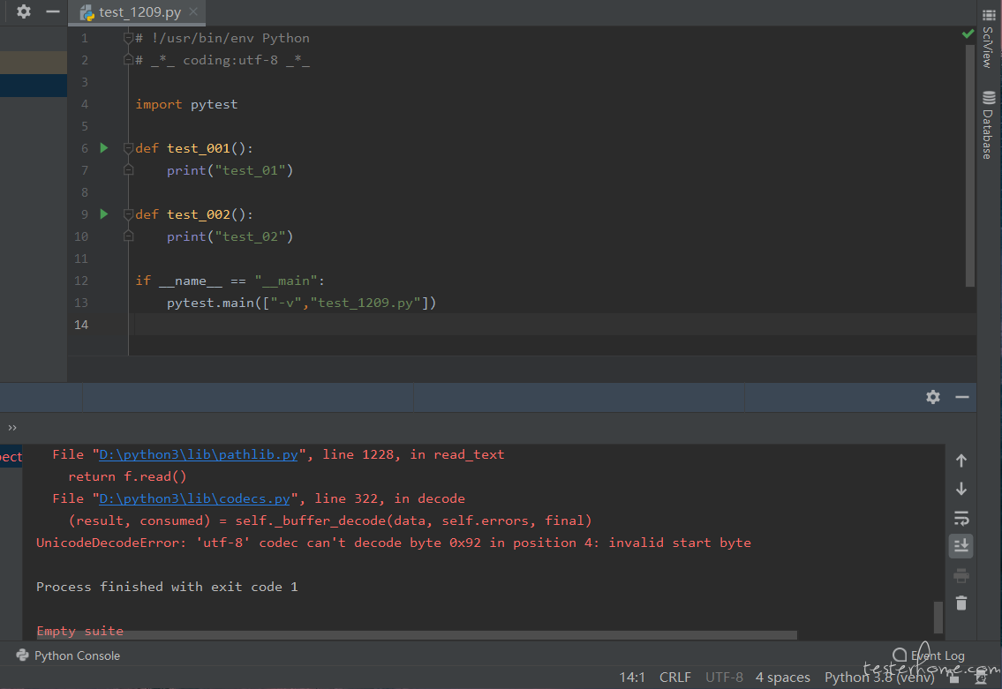Change UTF-8 file encoding in the status bar
Viewport: 1002px width, 689px height.
724,678
